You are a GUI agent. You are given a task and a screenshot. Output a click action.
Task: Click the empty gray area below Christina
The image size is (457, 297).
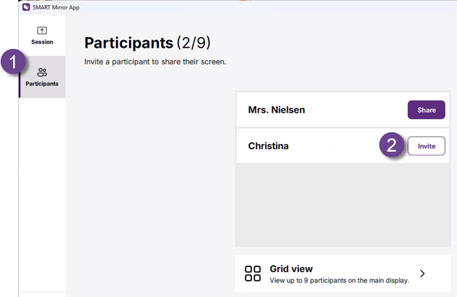click(x=343, y=204)
